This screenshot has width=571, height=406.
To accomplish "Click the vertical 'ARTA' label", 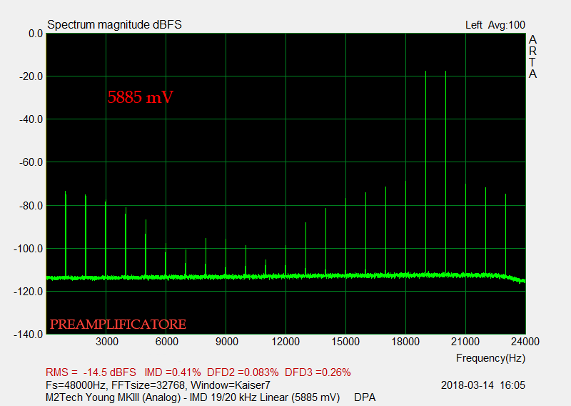I will point(532,56).
